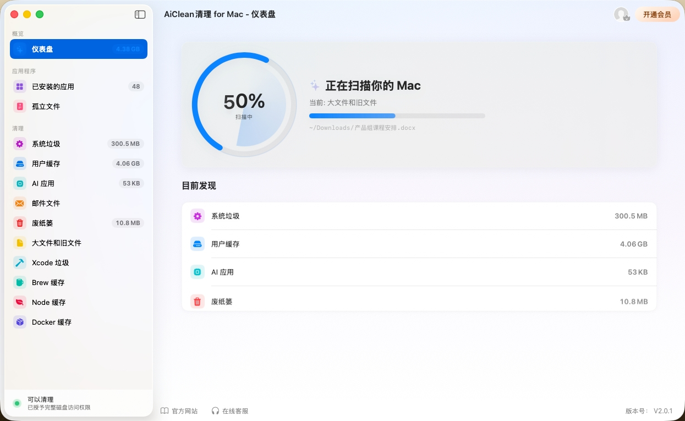This screenshot has width=685, height=421.
Task: Click the 系统垃圾 row showing 300.5 MB
Action: click(419, 216)
